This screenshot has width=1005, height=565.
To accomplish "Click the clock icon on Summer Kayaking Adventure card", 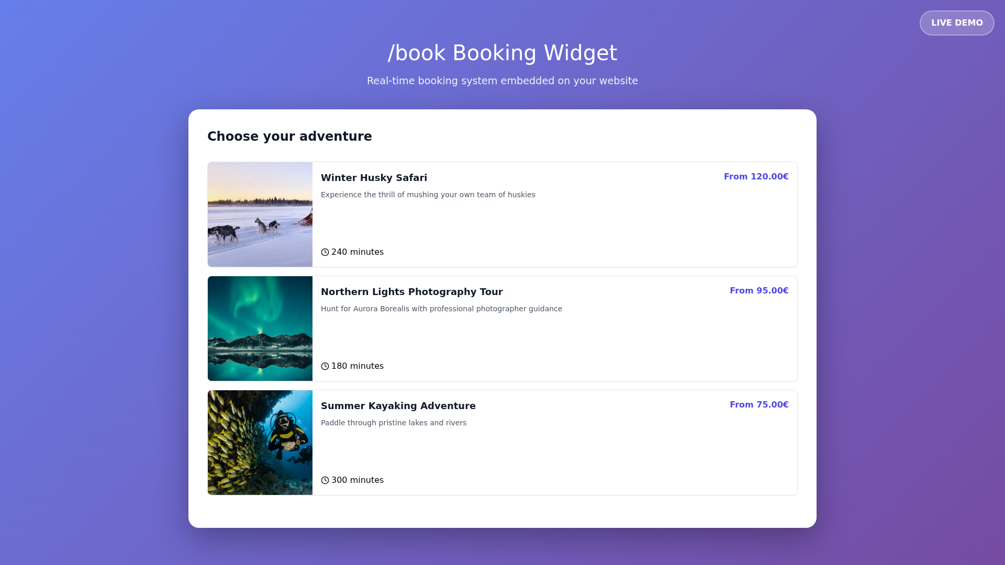I will (325, 480).
